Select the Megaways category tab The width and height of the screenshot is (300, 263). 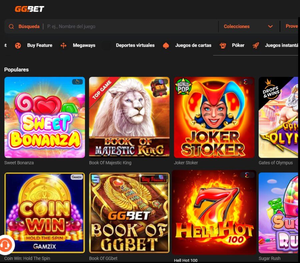[x=84, y=45]
